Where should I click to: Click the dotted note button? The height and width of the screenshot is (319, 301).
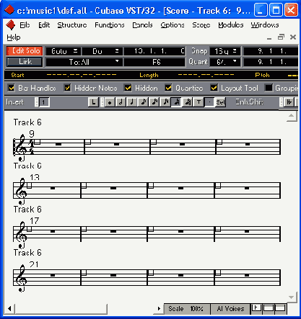(209, 102)
